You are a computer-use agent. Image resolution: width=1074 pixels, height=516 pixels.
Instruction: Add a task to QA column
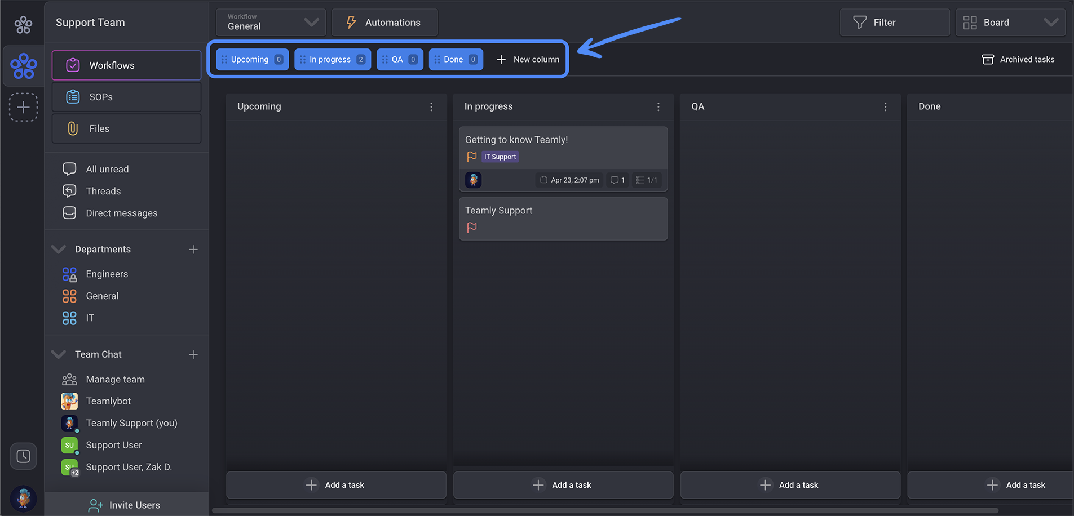click(790, 485)
